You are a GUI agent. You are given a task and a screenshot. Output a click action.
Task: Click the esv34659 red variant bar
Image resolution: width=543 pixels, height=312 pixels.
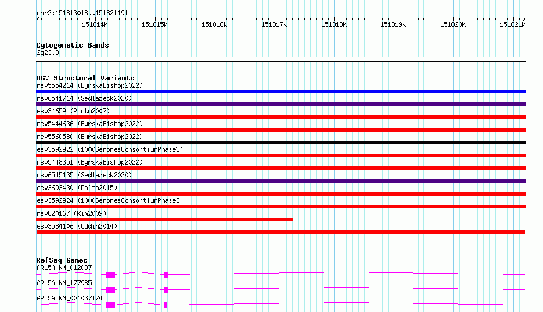281,117
